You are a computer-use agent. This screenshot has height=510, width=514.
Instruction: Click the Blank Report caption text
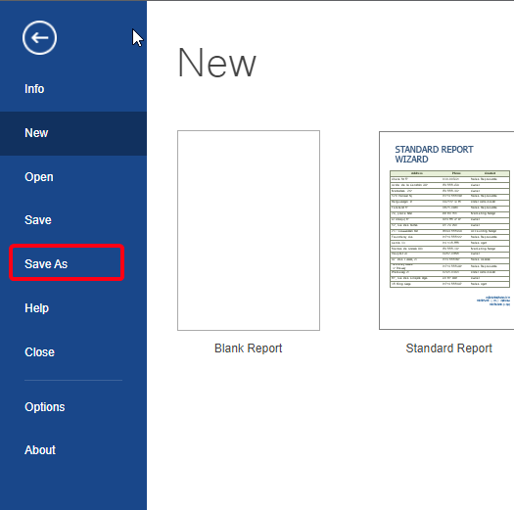click(x=248, y=348)
